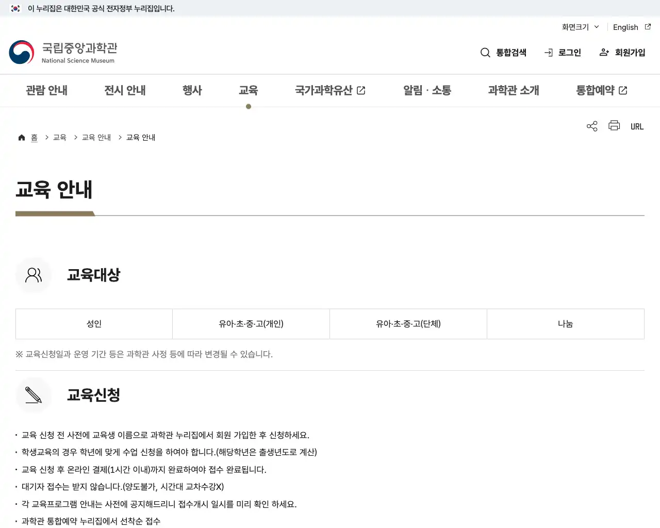660x528 pixels.
Task: Select 유아·초·중·고(개인) in the target table
Action: [251, 324]
